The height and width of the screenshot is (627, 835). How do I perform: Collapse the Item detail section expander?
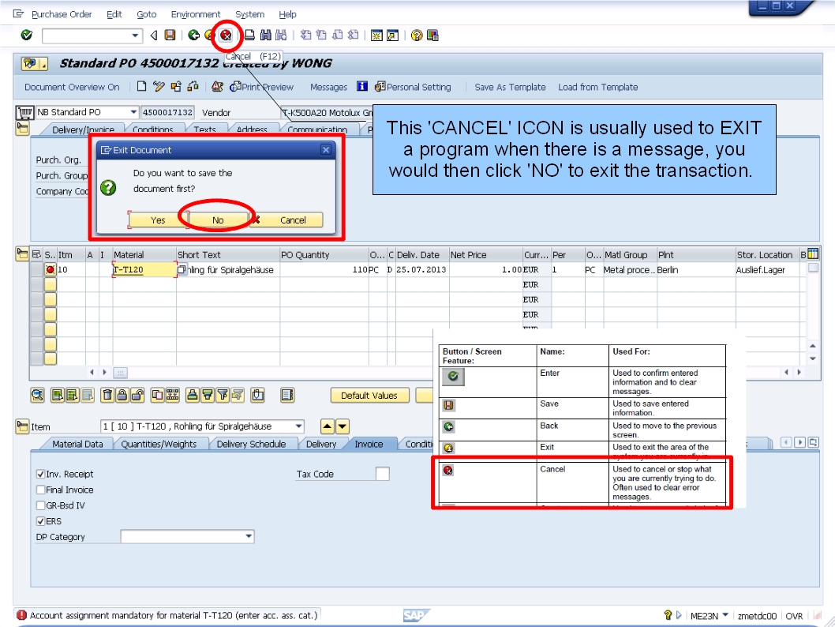tap(22, 426)
